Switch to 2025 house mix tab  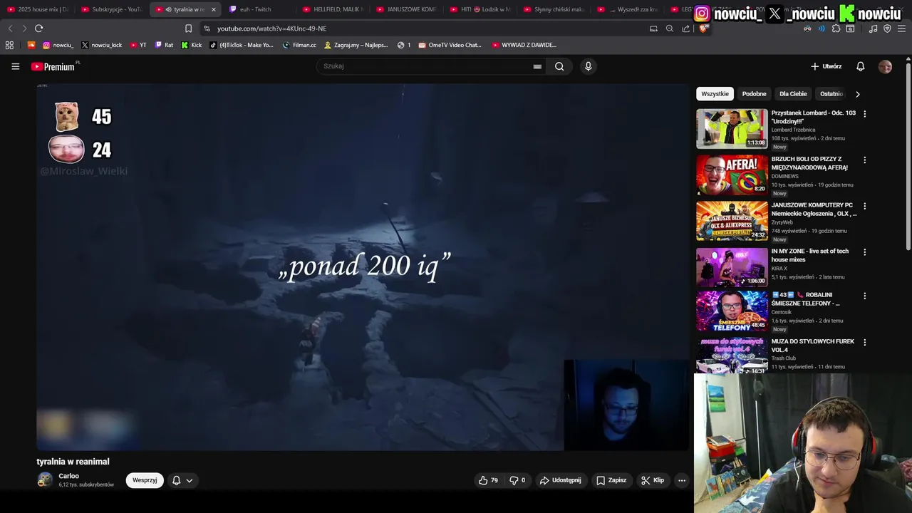tap(38, 9)
